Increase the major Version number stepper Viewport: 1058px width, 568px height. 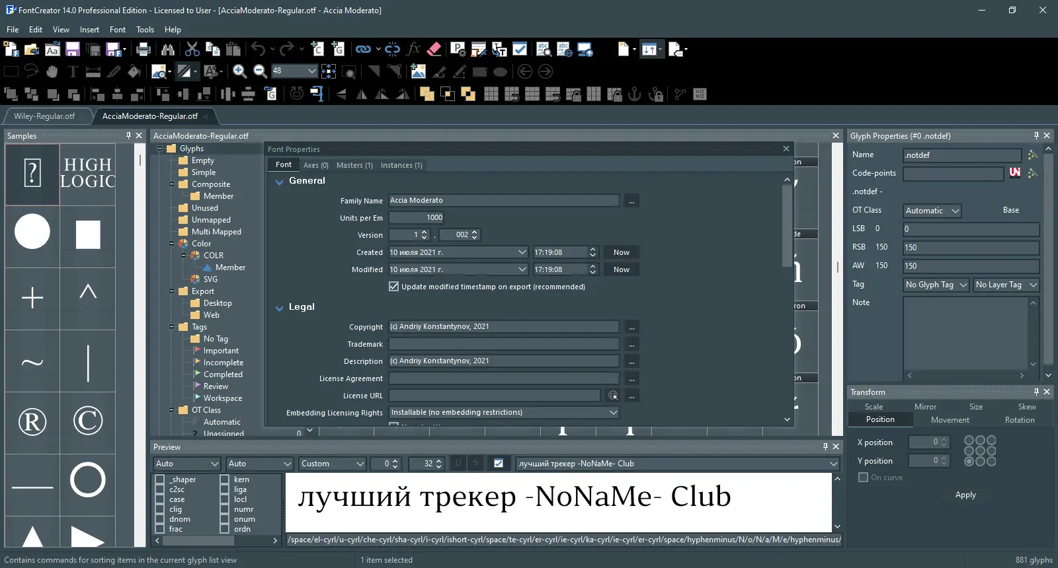(x=425, y=232)
